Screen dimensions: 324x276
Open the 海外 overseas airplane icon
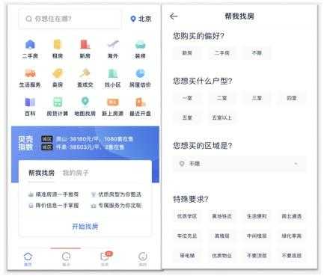(x=113, y=45)
